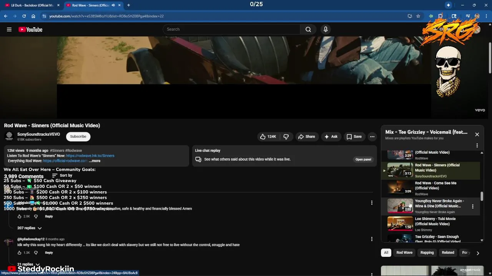Screen dimensions: 492x276
Task: Open action menu for the 2.9K-likes comment
Action: [372, 203]
